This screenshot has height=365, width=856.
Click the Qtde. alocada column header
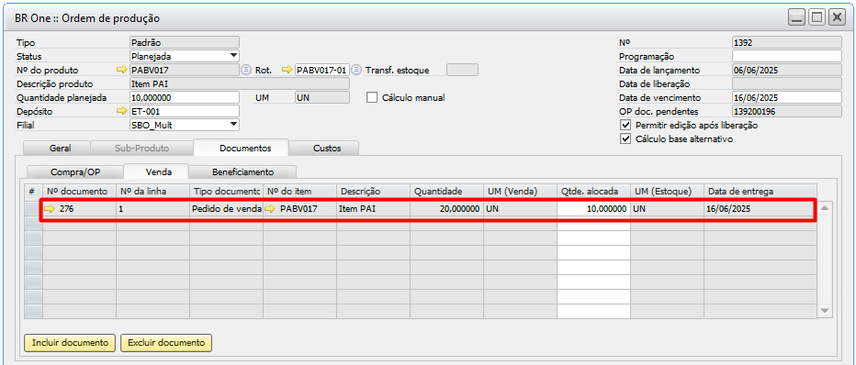[593, 192]
